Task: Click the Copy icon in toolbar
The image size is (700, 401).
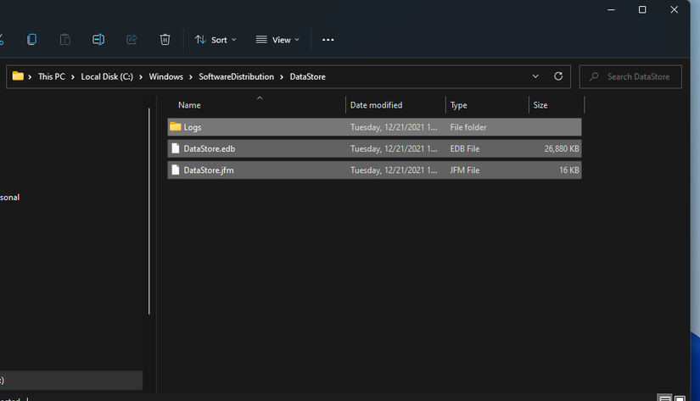Action: (x=31, y=39)
